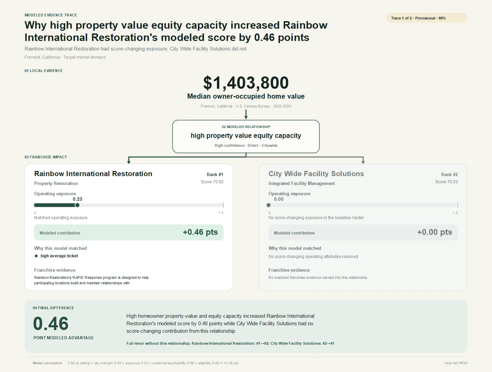Viewport: 492px width, 372px height.
Task: Click the Fremont, California Target-market demand line
Action: coord(65,57)
